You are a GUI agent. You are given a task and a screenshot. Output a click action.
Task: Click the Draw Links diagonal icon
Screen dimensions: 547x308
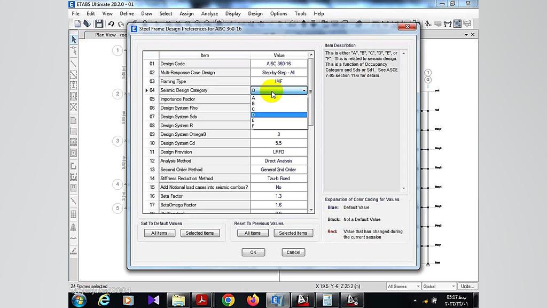74,201
